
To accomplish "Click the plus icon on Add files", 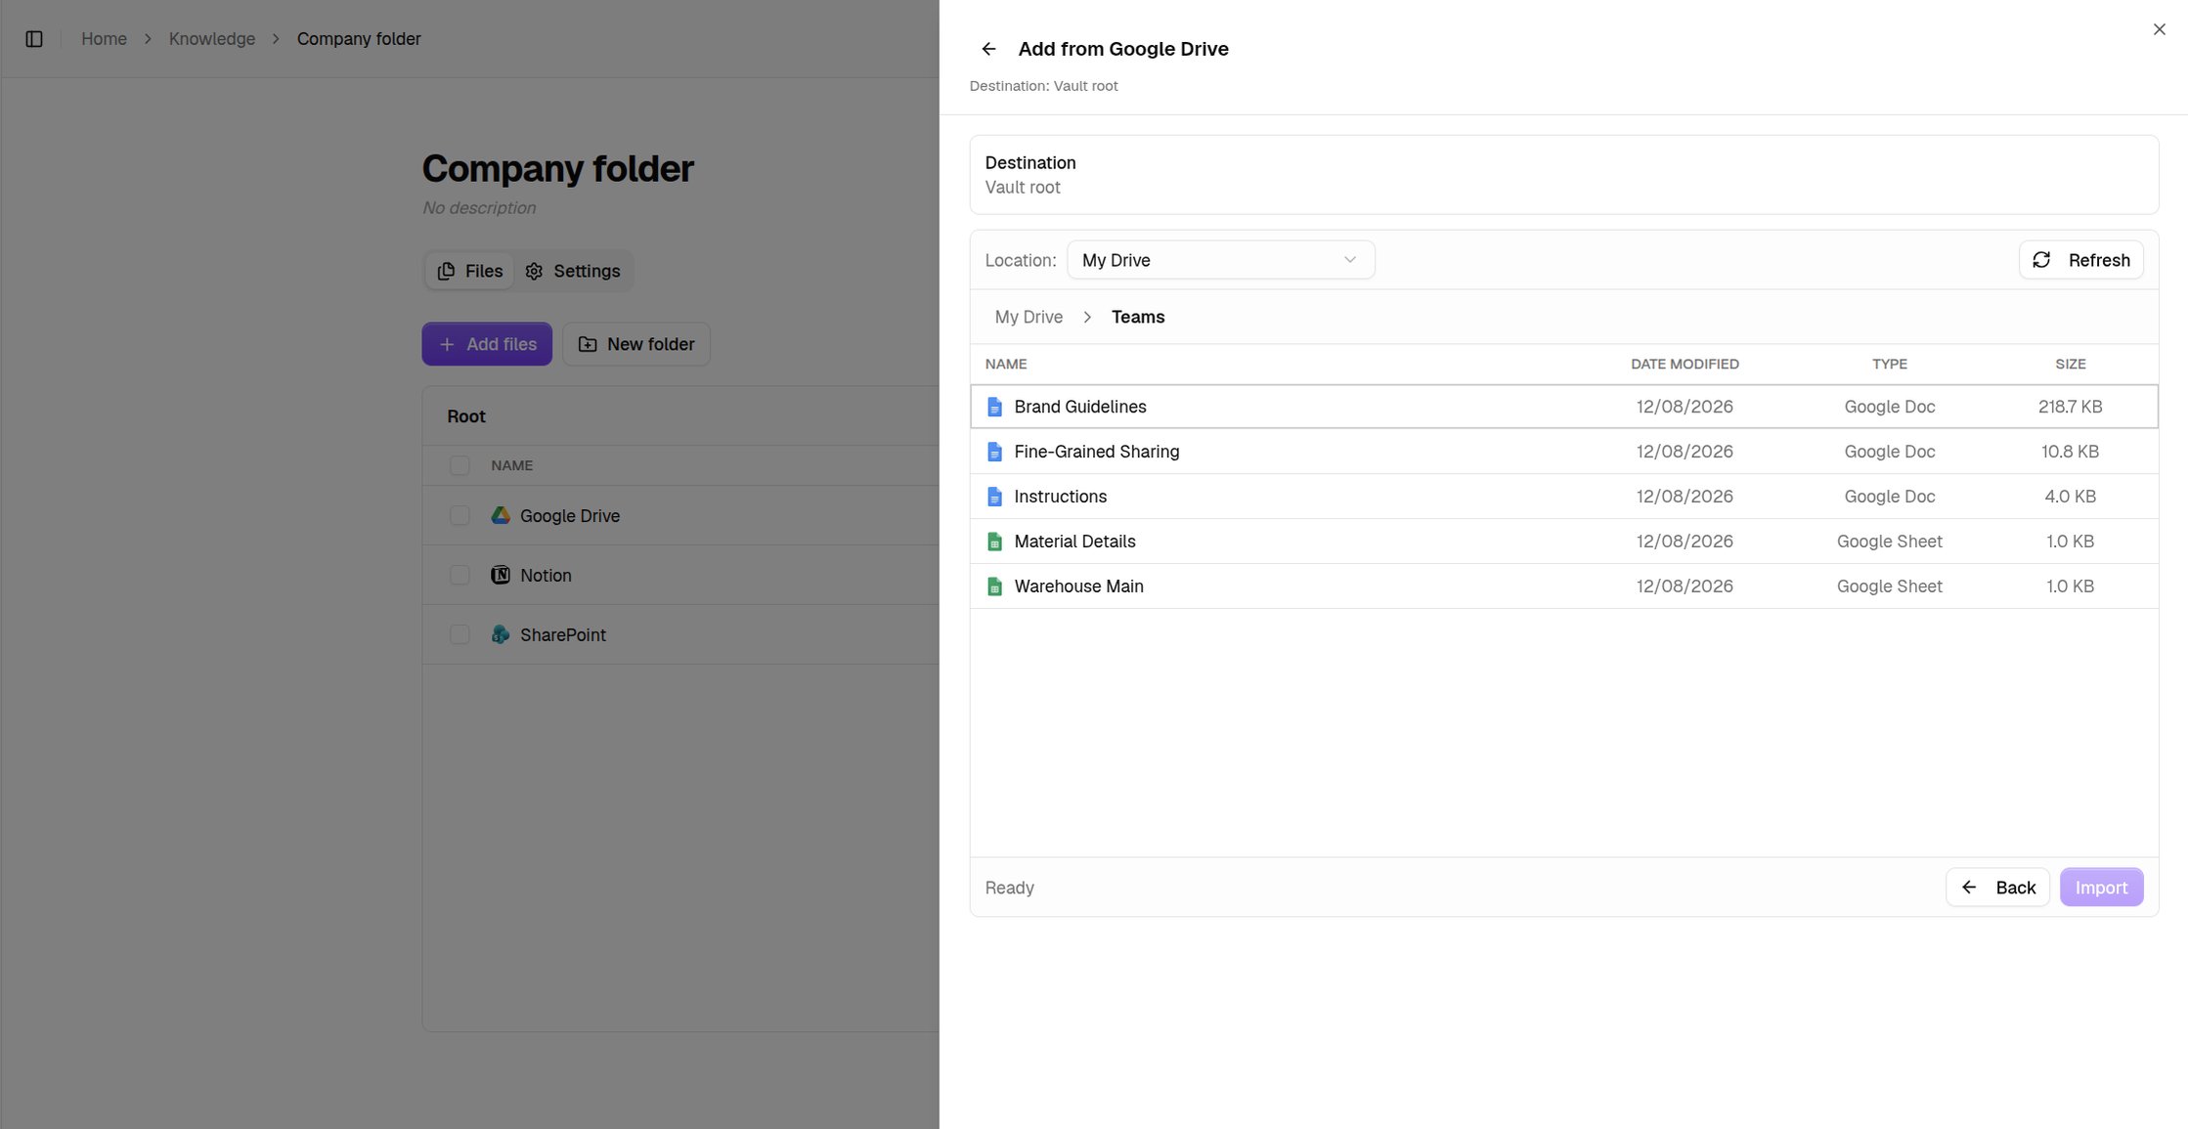I will point(447,344).
